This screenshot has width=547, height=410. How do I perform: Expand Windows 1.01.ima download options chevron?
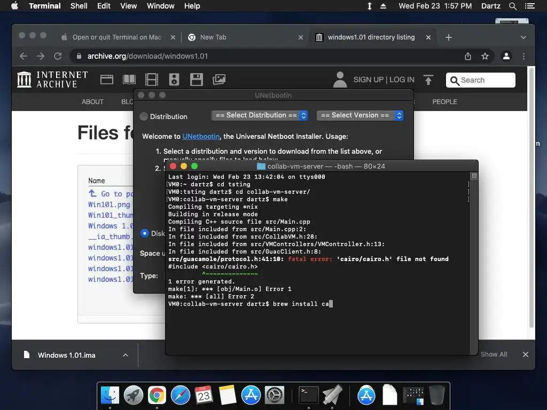click(x=126, y=355)
